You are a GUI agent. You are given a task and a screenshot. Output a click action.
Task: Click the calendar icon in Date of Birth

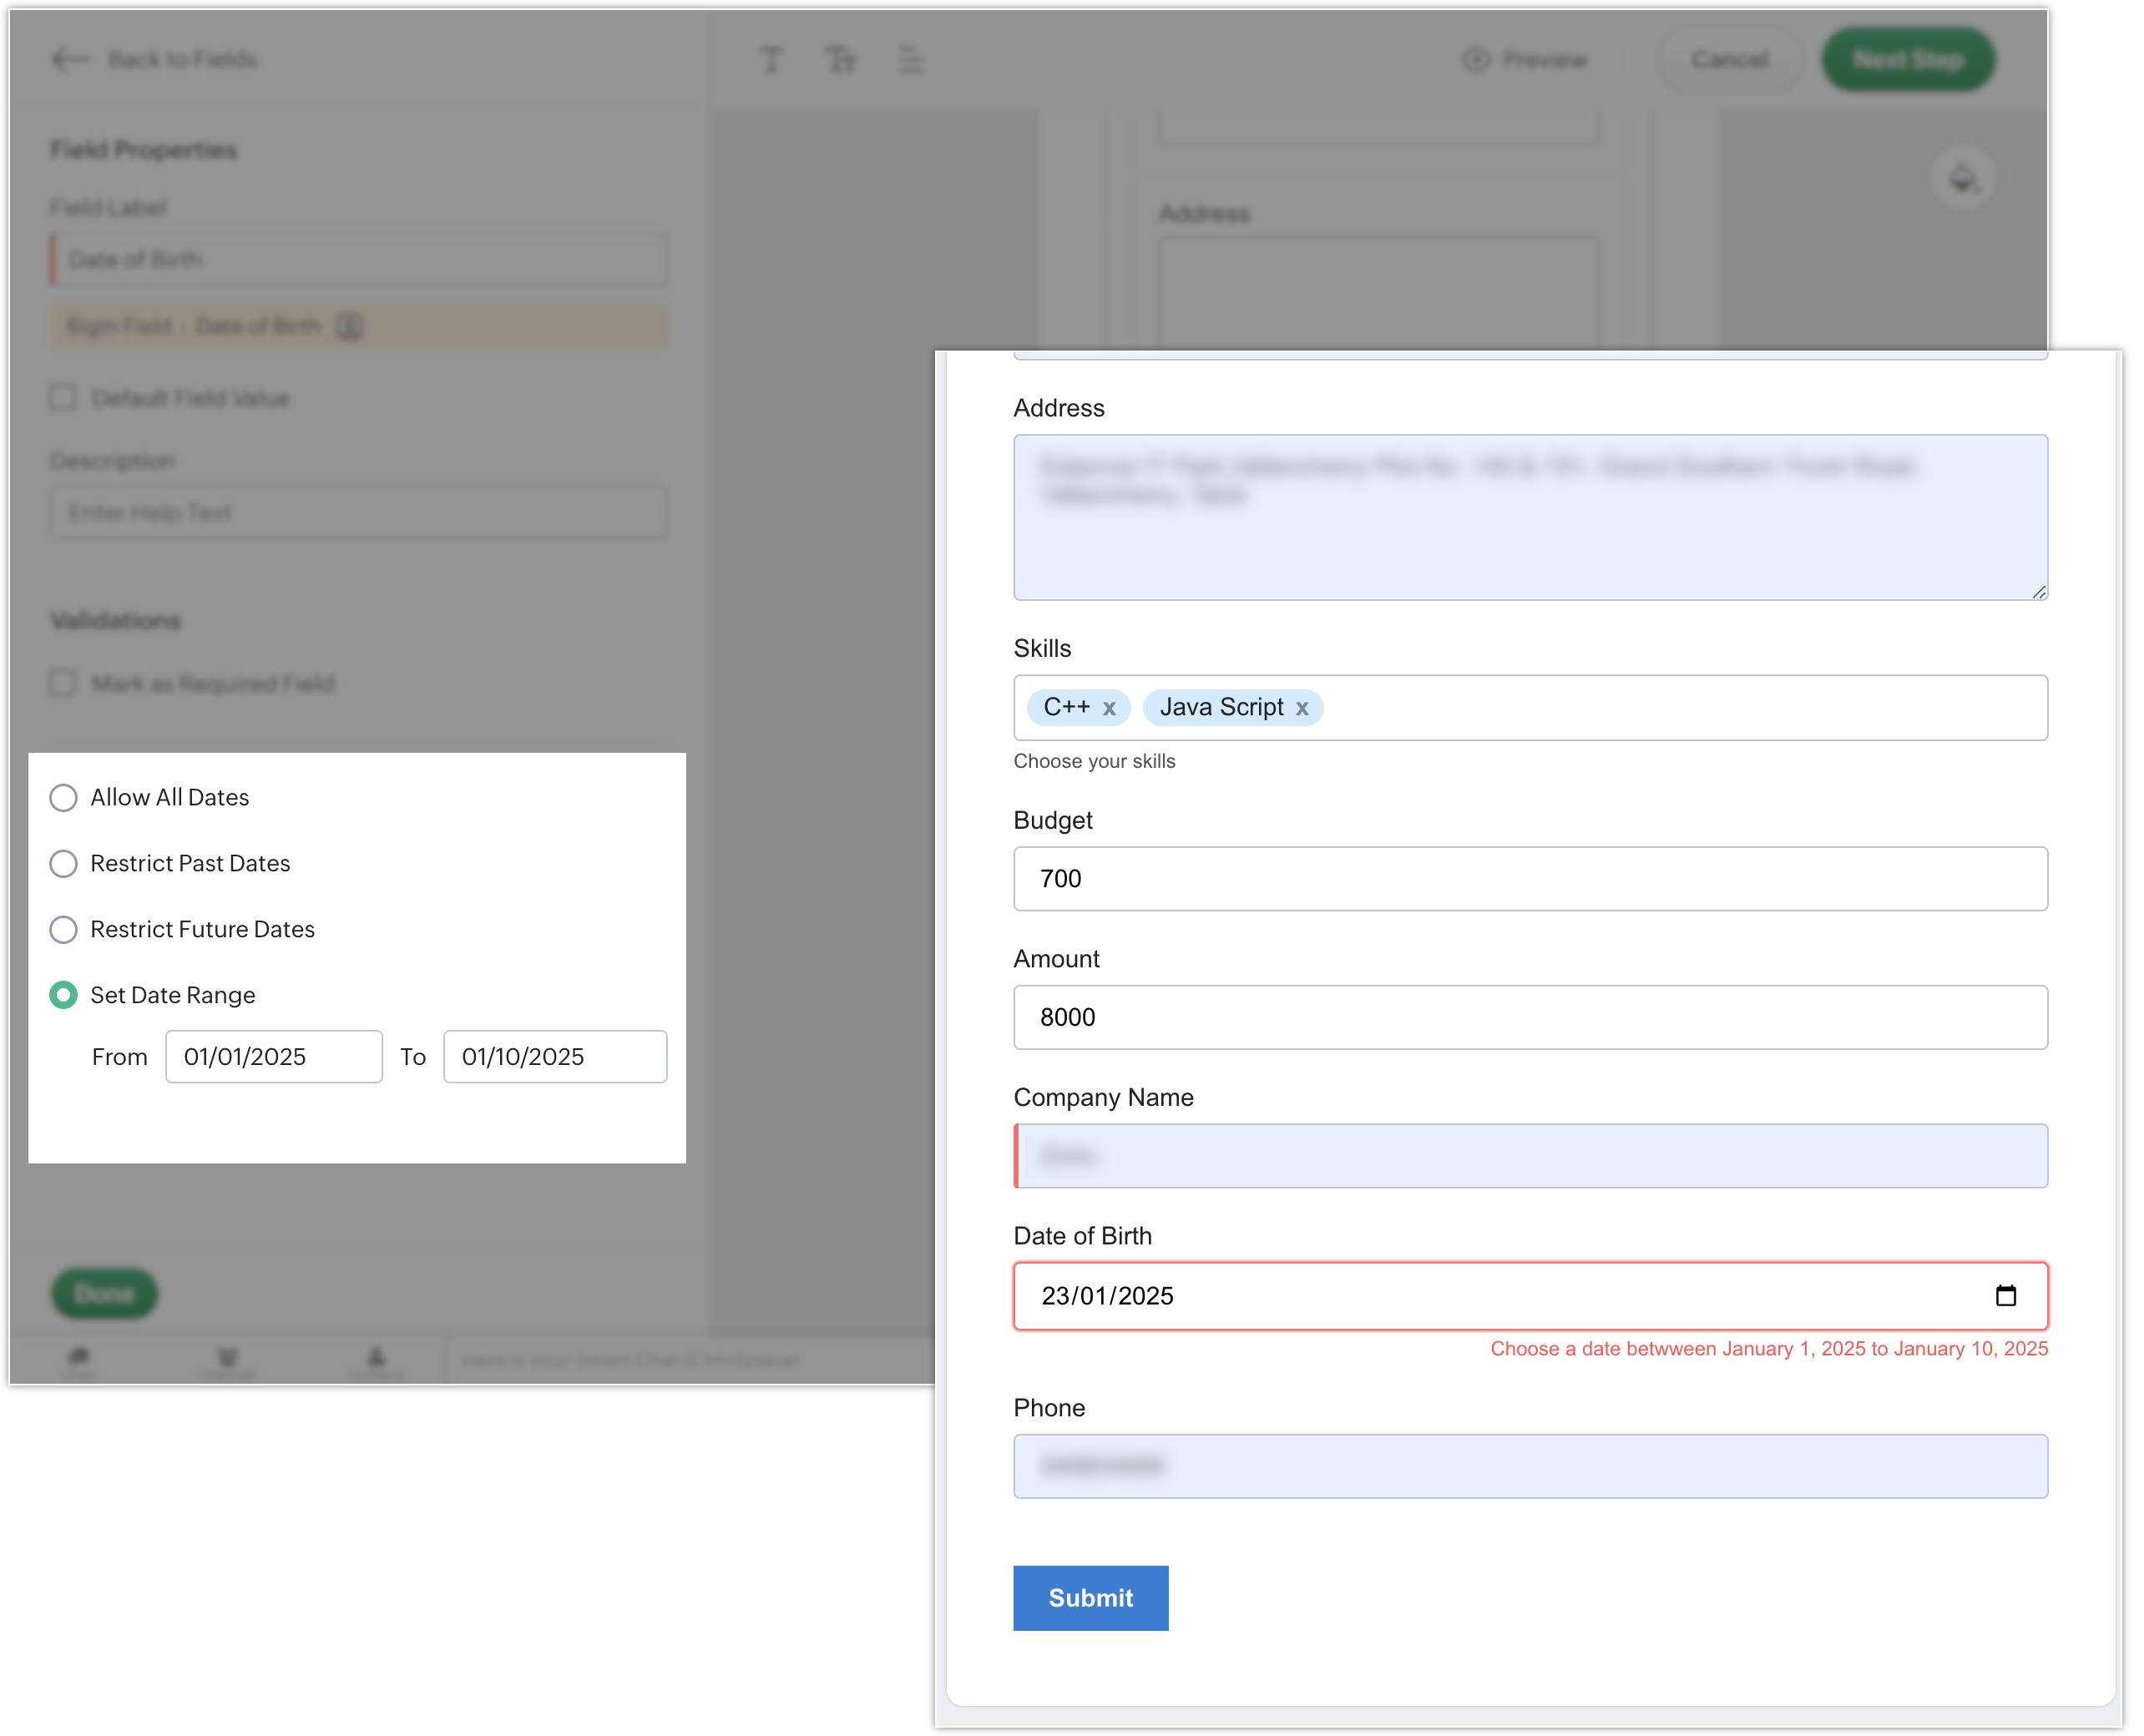(2005, 1296)
